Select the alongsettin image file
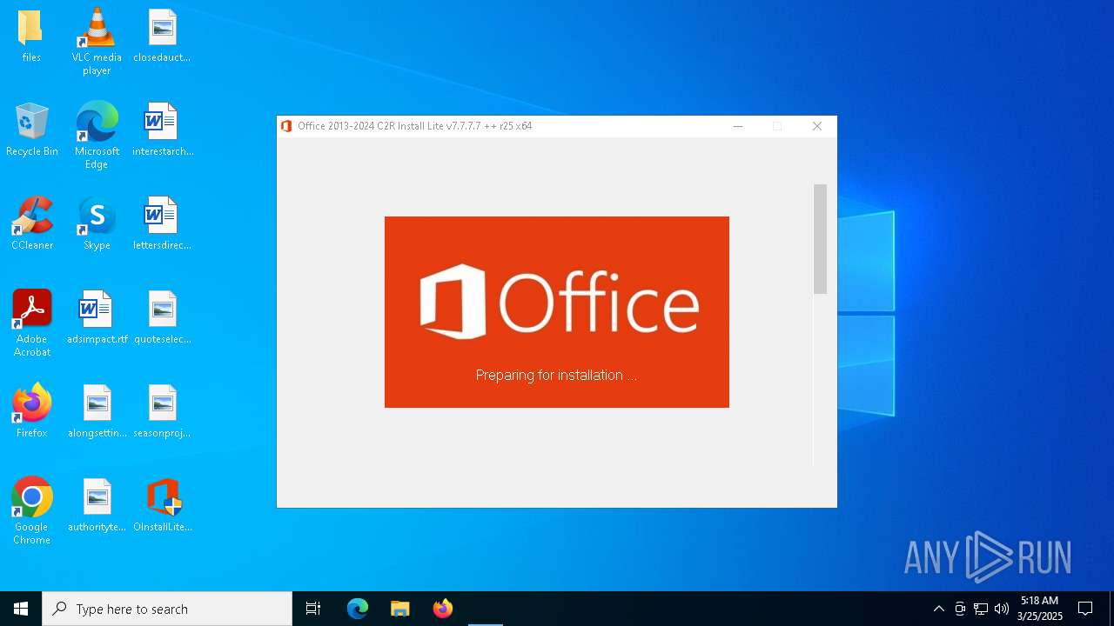Image resolution: width=1114 pixels, height=626 pixels. 97,410
